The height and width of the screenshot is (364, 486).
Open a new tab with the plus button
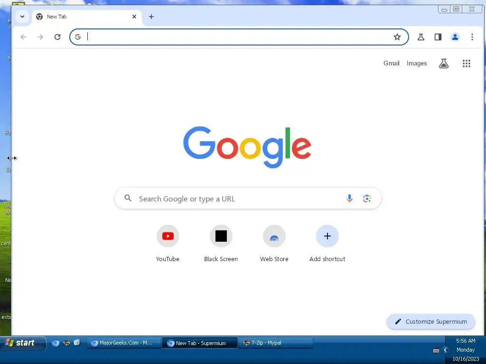pos(151,17)
